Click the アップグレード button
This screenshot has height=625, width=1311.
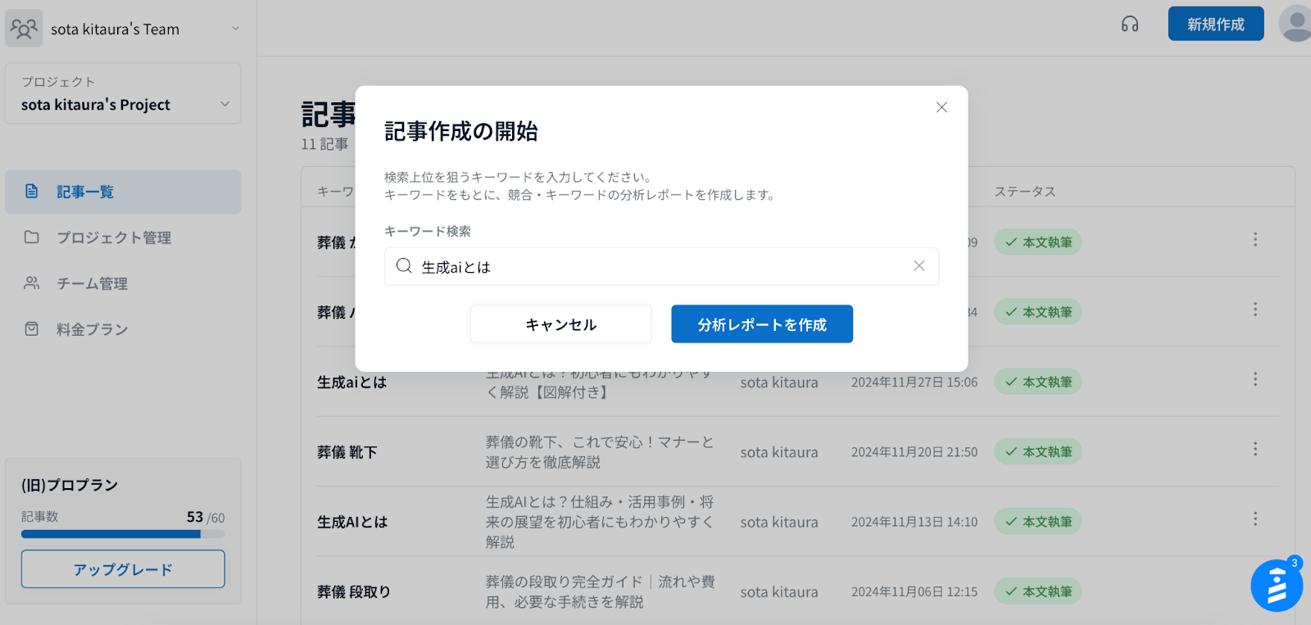123,568
